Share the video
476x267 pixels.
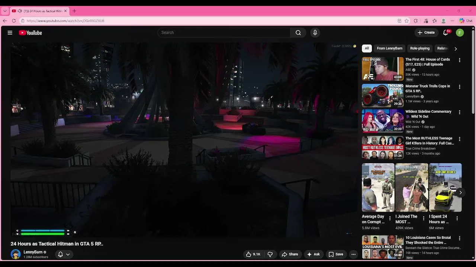coord(290,254)
